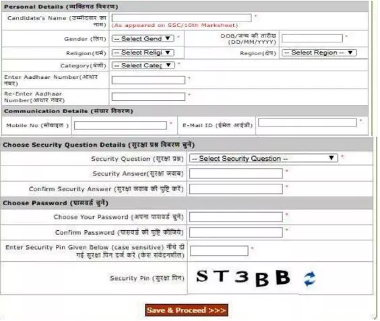Open the Select Religion dropdown
Viewport: 380px width, 321px height.
point(143,52)
